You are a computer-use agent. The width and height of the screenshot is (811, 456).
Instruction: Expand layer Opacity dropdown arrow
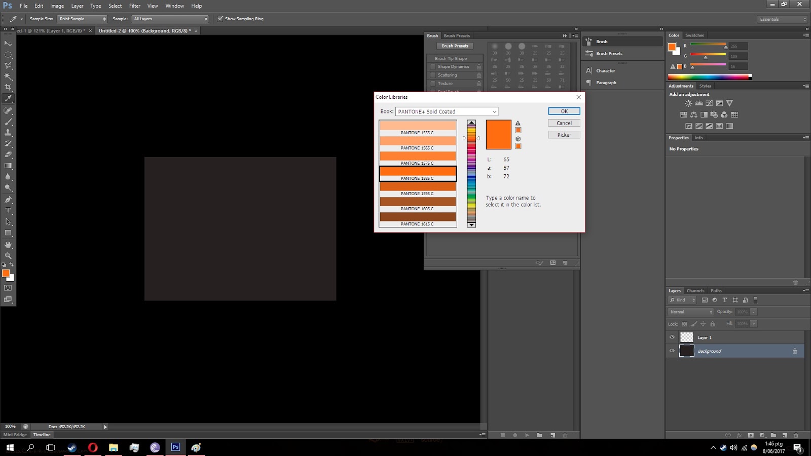click(x=754, y=312)
